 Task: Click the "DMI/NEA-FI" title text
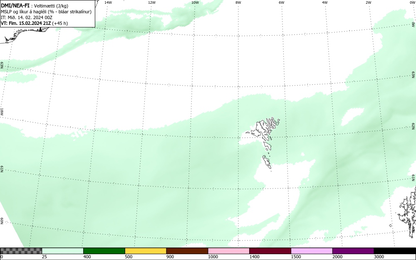[x=15, y=5]
